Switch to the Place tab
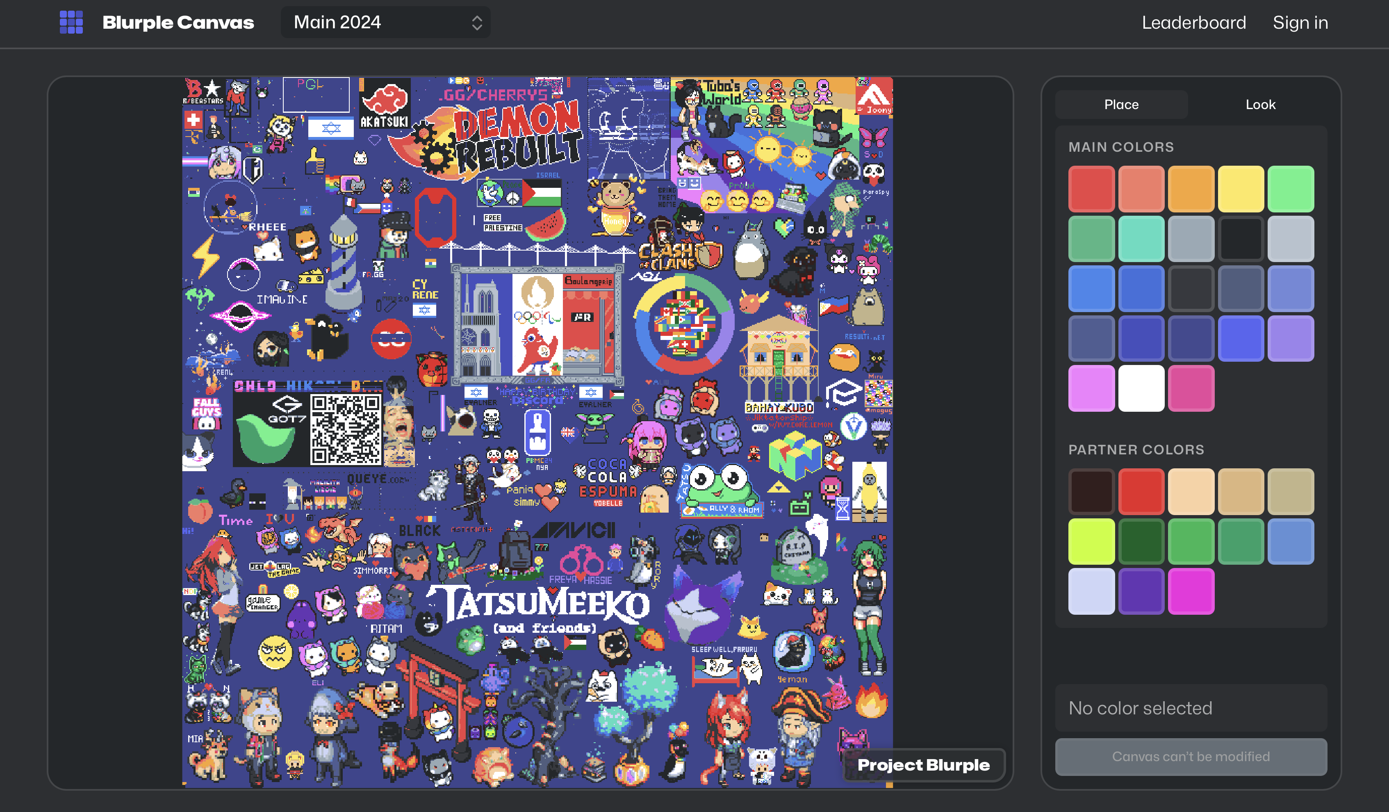 [x=1121, y=105]
